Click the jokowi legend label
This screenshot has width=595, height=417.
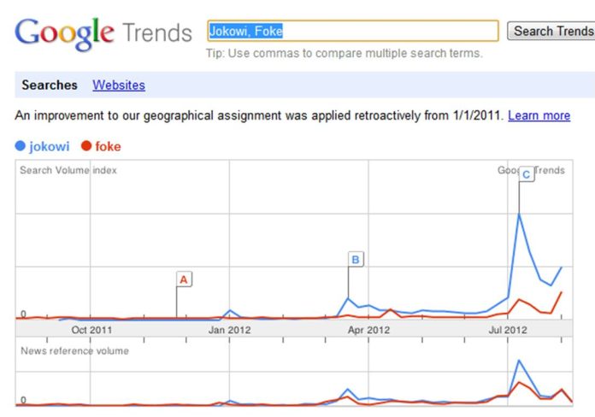pyautogui.click(x=50, y=146)
